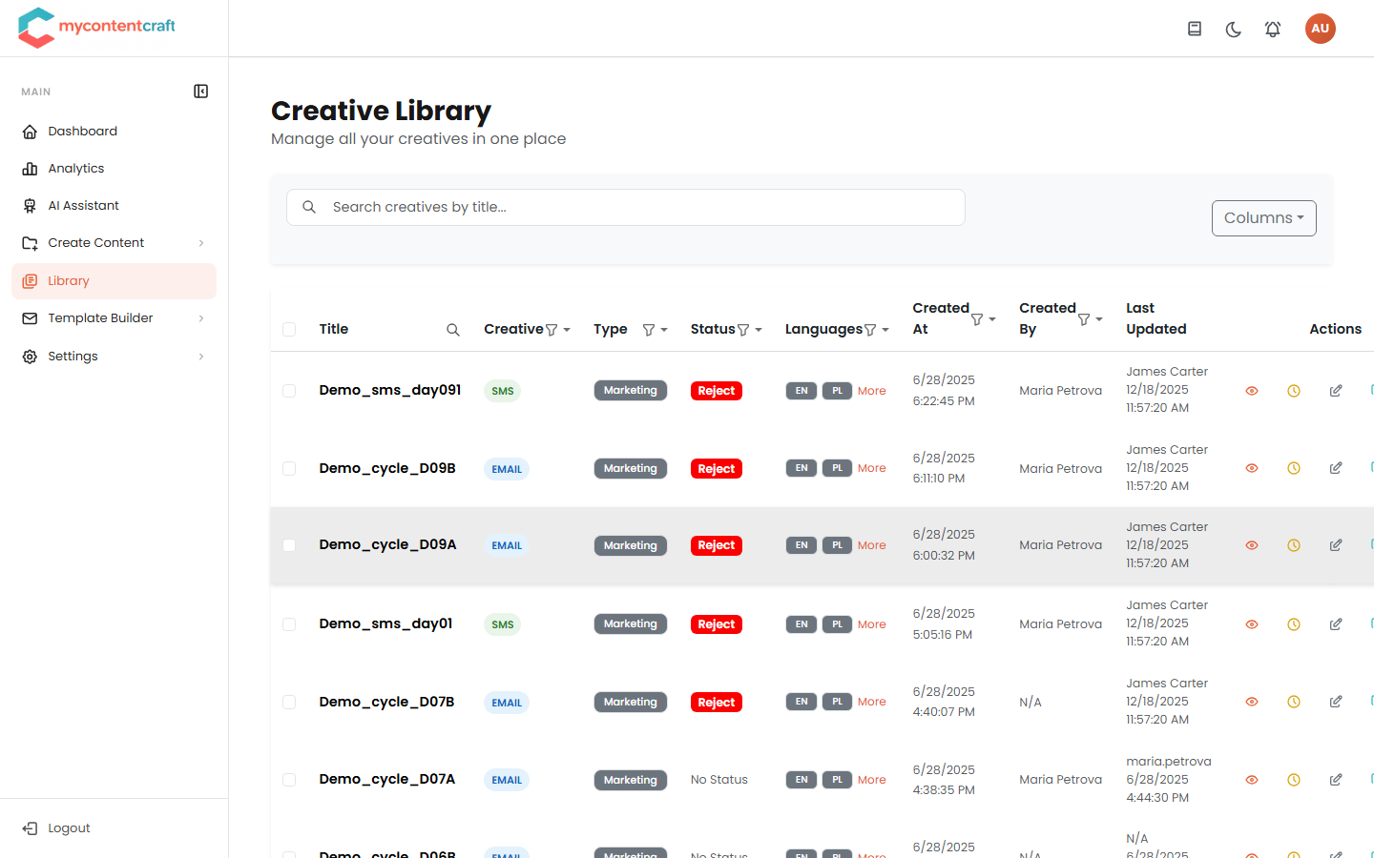Edit Demo_cycle_D09A with pencil icon
The width and height of the screenshot is (1374, 858).
[x=1336, y=545]
